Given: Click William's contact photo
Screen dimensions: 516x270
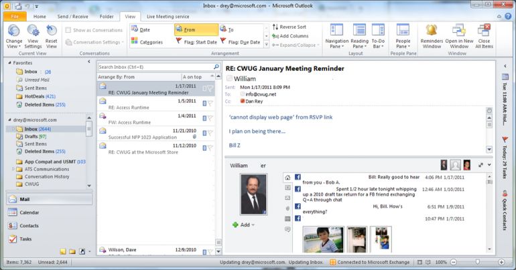Looking at the screenshot, I should coord(253,194).
